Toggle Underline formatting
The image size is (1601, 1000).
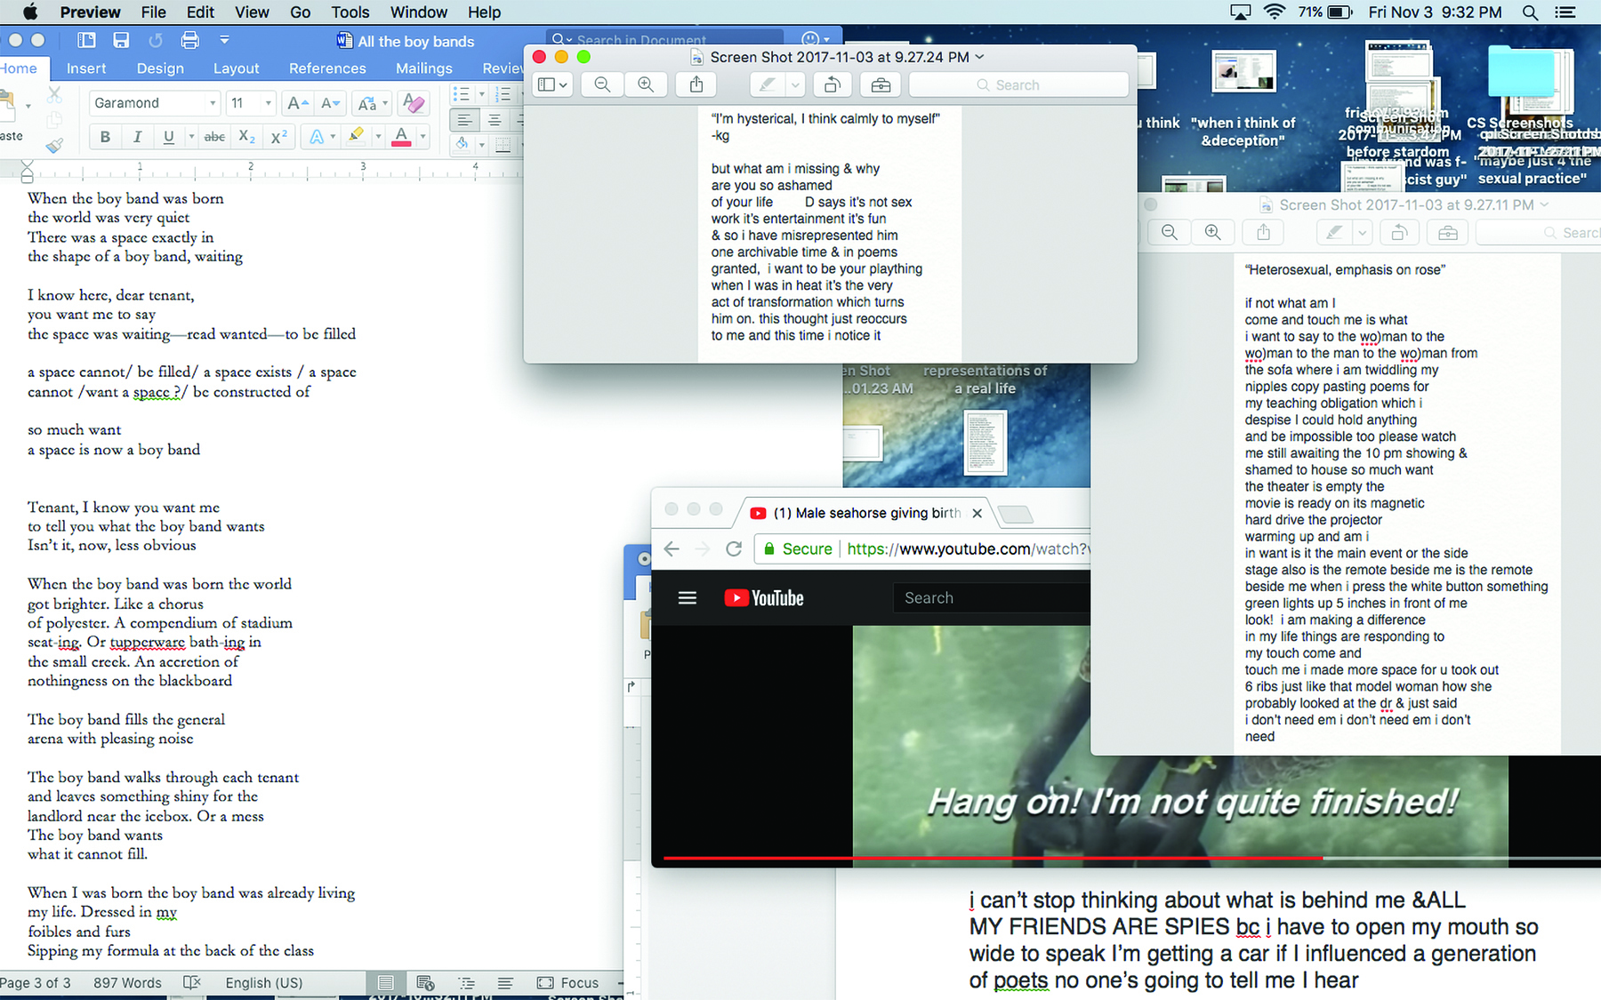(168, 137)
